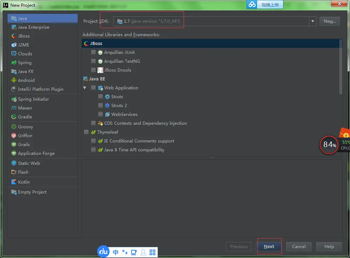This screenshot has height=258, width=350.
Task: Enable CDI Contexts and Dependency Injection checkbox
Action: tap(93, 123)
